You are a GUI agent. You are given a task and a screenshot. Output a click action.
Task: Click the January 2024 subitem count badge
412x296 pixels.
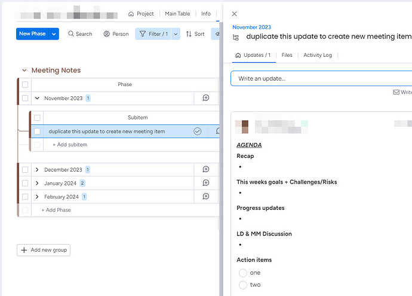click(x=82, y=183)
